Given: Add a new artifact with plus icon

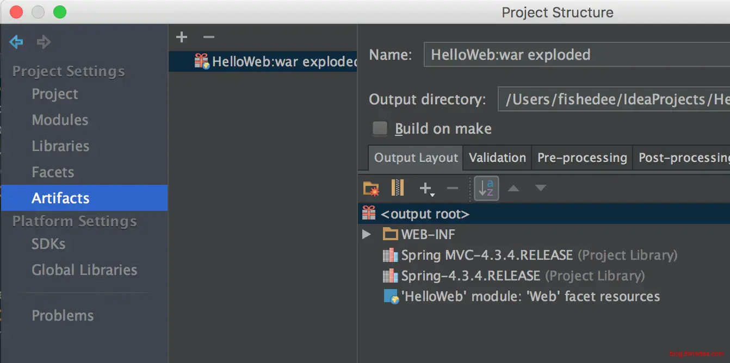Looking at the screenshot, I should pyautogui.click(x=182, y=37).
